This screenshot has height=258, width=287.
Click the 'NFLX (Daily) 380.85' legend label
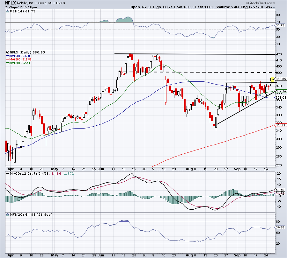[x=27, y=52]
